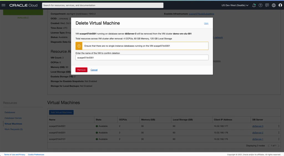Select the scaqar07dv0201 name cell
Image resolution: width=284 pixels, height=156 pixels.
coord(57,133)
